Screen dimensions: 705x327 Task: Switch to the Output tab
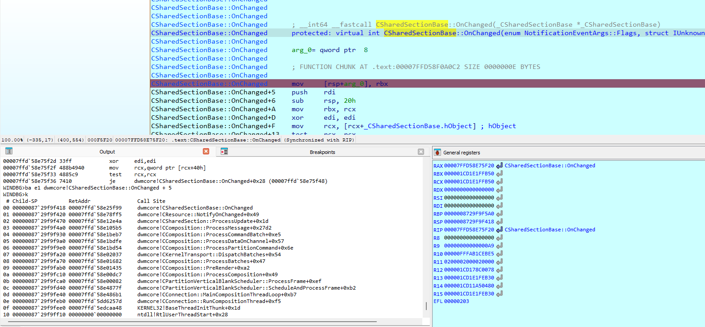point(107,152)
